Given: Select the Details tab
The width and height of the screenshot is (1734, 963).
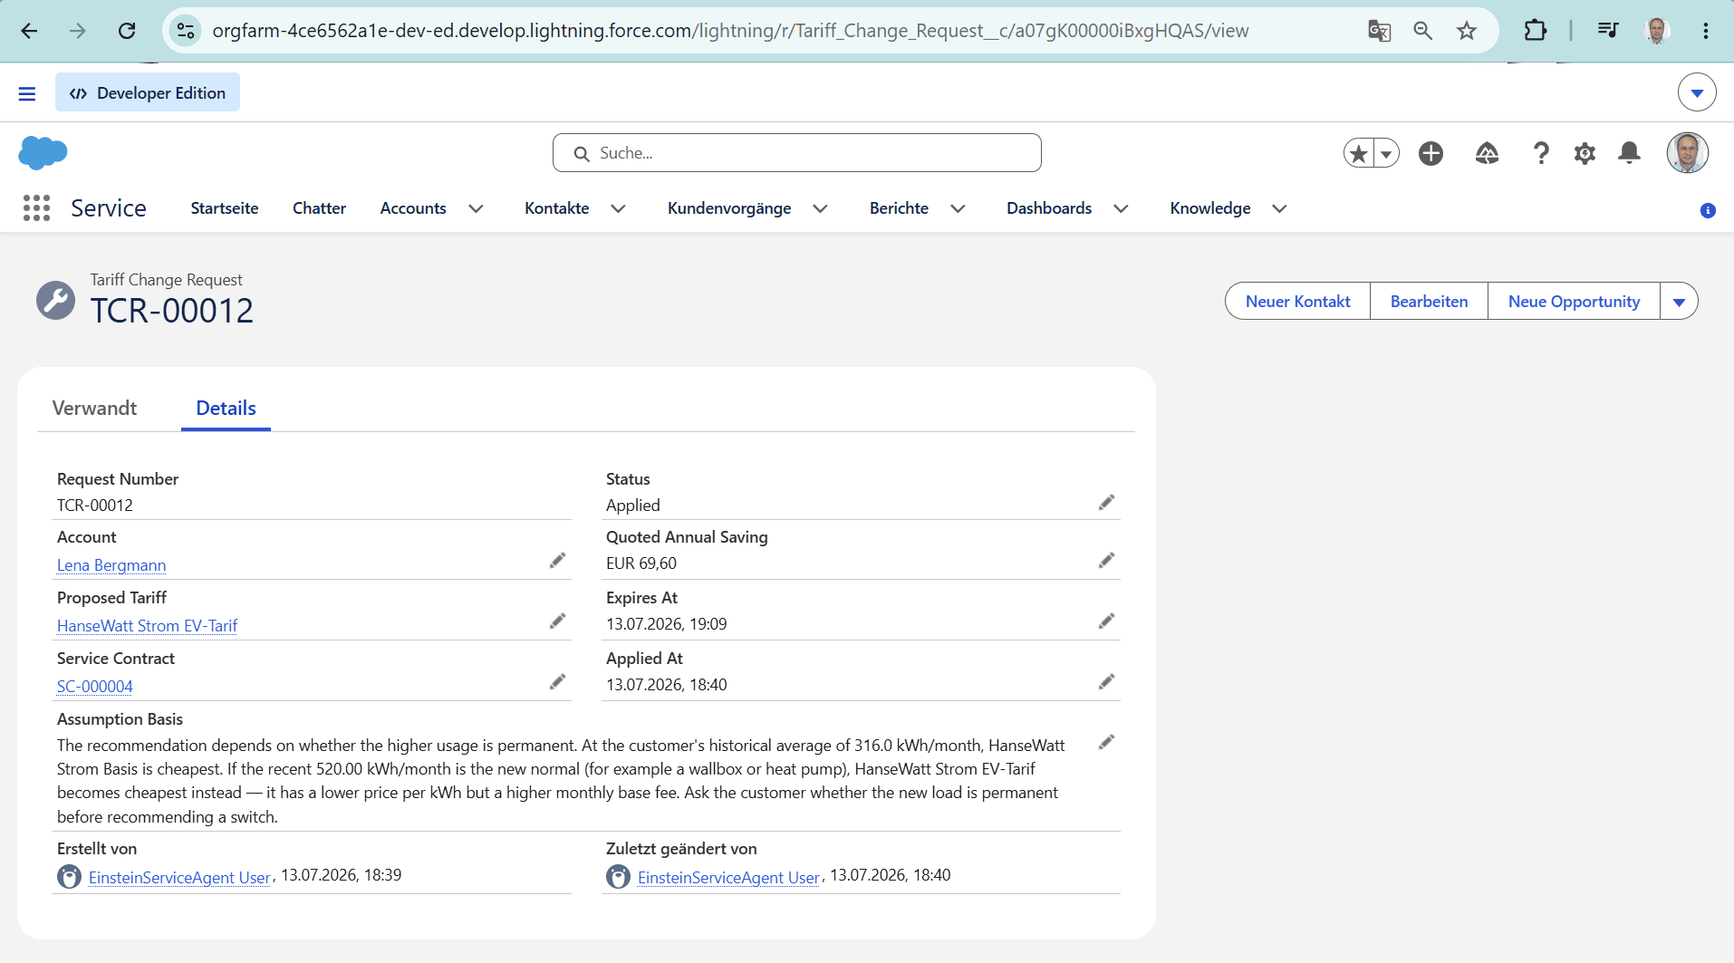Looking at the screenshot, I should 226,408.
